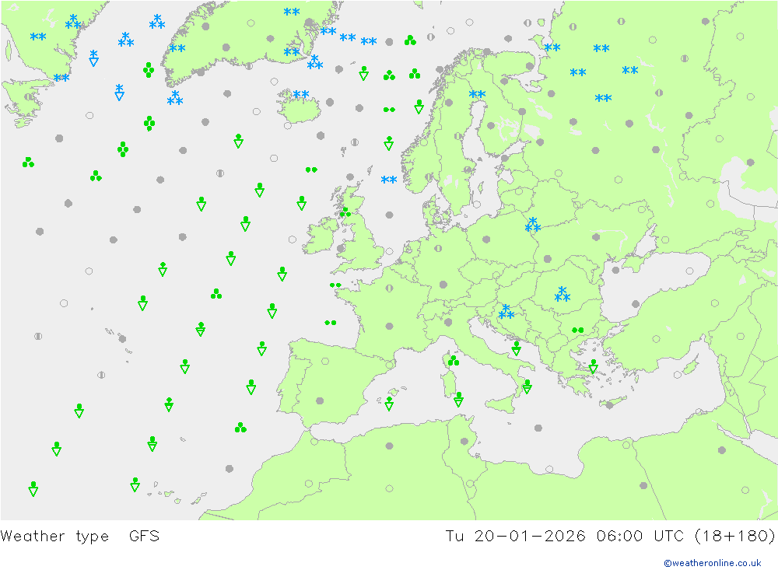The image size is (778, 570).
Task: Select the green rain symbol on Corsica
Action: click(453, 360)
